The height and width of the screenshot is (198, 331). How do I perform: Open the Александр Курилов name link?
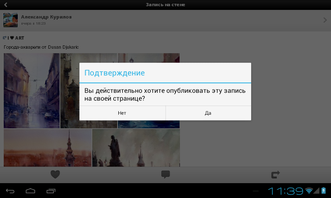[x=46, y=17]
